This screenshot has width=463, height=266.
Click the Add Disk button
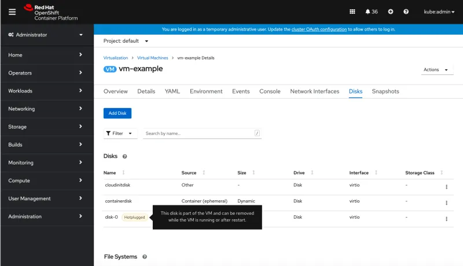(x=117, y=113)
